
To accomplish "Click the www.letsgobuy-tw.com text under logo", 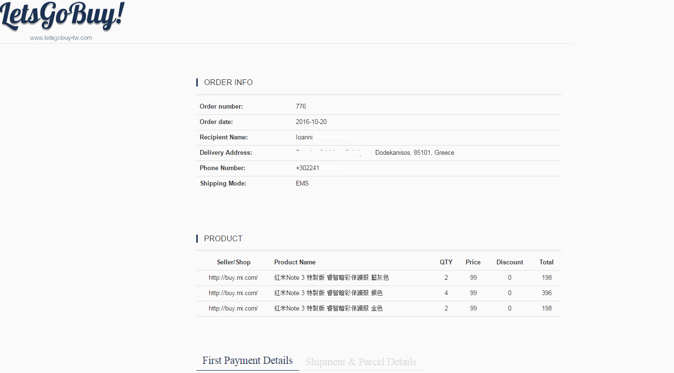I will coord(61,37).
